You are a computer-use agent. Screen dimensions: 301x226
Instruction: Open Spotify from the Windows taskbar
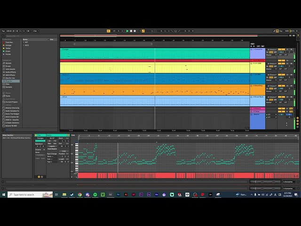(x=95, y=194)
